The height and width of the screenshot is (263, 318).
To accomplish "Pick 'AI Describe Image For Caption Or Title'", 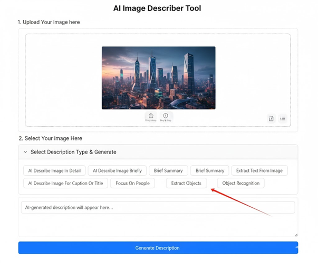I will 65,184.
